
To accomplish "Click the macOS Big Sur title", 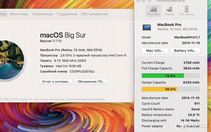I will (x=63, y=35).
